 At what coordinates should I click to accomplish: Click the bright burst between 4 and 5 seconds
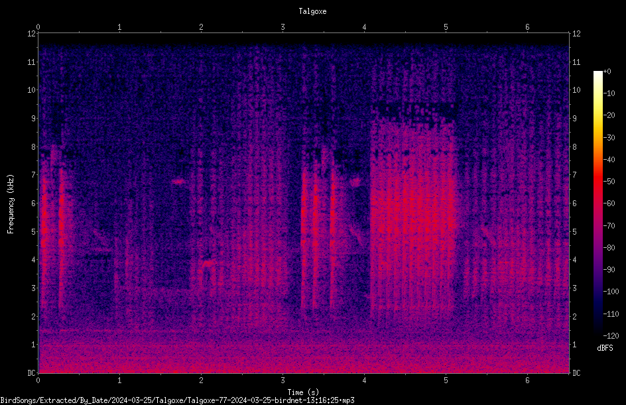tap(412, 215)
